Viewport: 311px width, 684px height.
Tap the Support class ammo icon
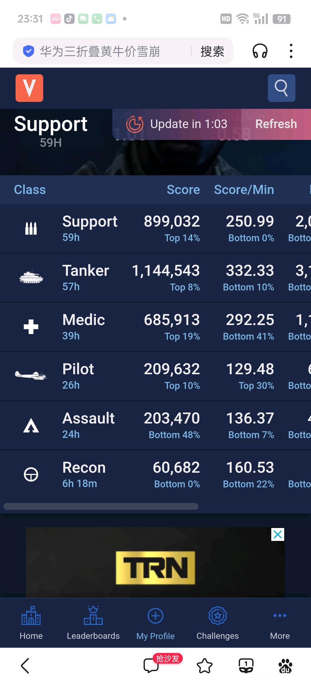(31, 229)
